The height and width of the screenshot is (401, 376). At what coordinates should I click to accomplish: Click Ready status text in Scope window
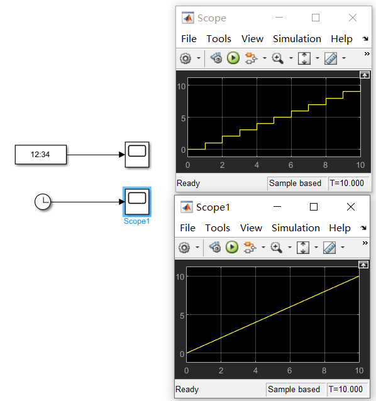pos(188,184)
